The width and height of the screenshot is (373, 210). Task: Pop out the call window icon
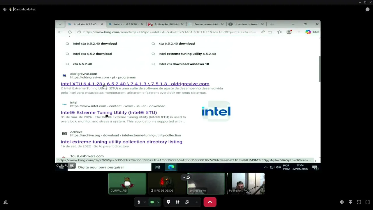click(359, 202)
